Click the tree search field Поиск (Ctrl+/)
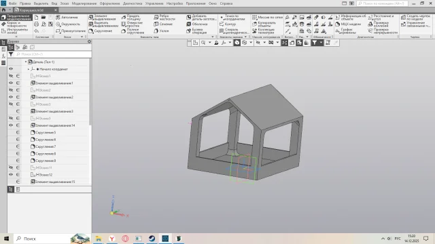Image resolution: width=435 pixels, height=244 pixels. click(x=53, y=54)
